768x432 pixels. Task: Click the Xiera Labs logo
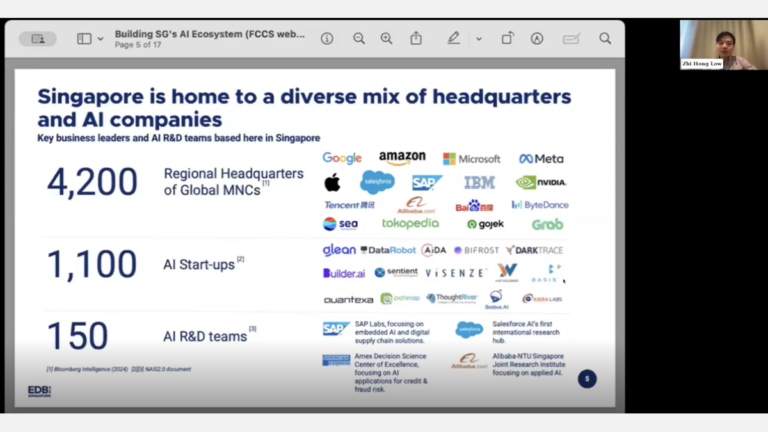click(542, 299)
